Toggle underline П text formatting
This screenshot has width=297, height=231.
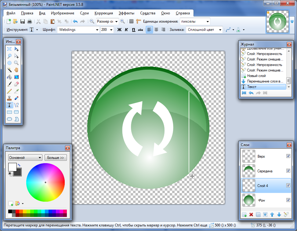(133, 30)
